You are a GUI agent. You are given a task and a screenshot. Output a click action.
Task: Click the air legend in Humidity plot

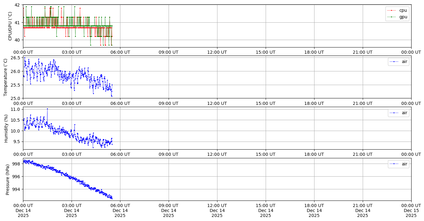coord(404,113)
